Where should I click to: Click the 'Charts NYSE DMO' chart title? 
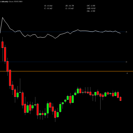[15, 2]
